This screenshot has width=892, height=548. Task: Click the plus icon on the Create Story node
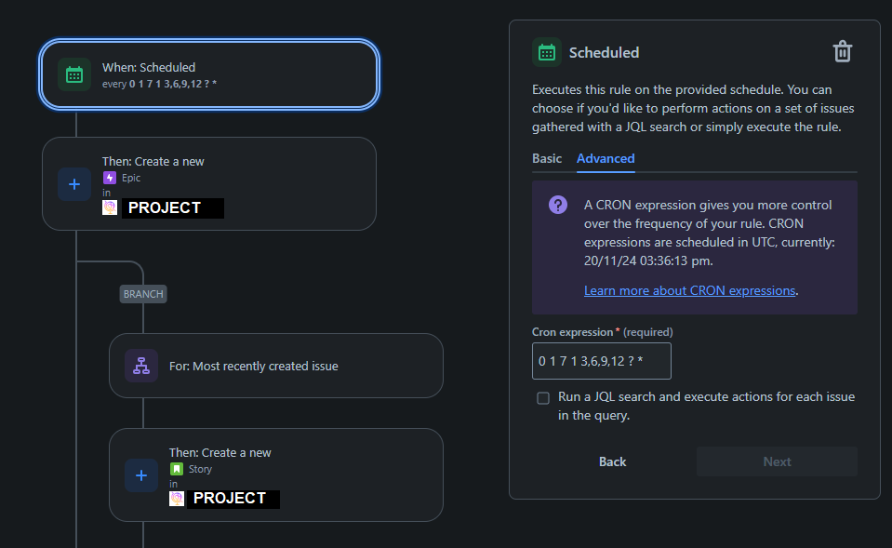141,475
